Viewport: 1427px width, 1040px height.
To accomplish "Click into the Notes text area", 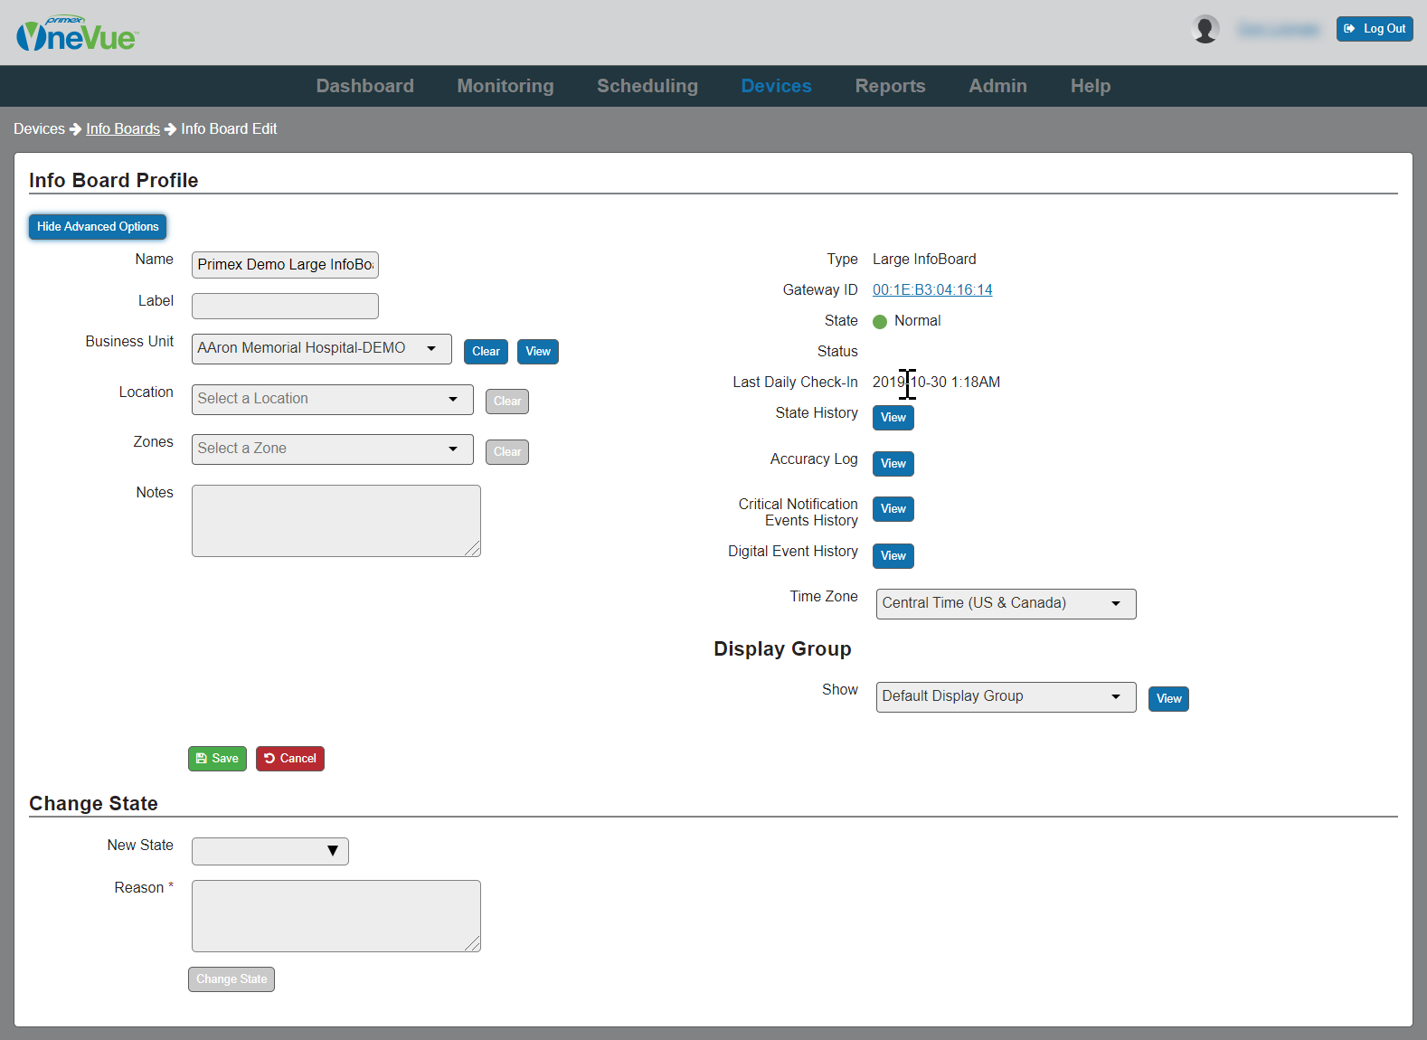I will coord(336,521).
